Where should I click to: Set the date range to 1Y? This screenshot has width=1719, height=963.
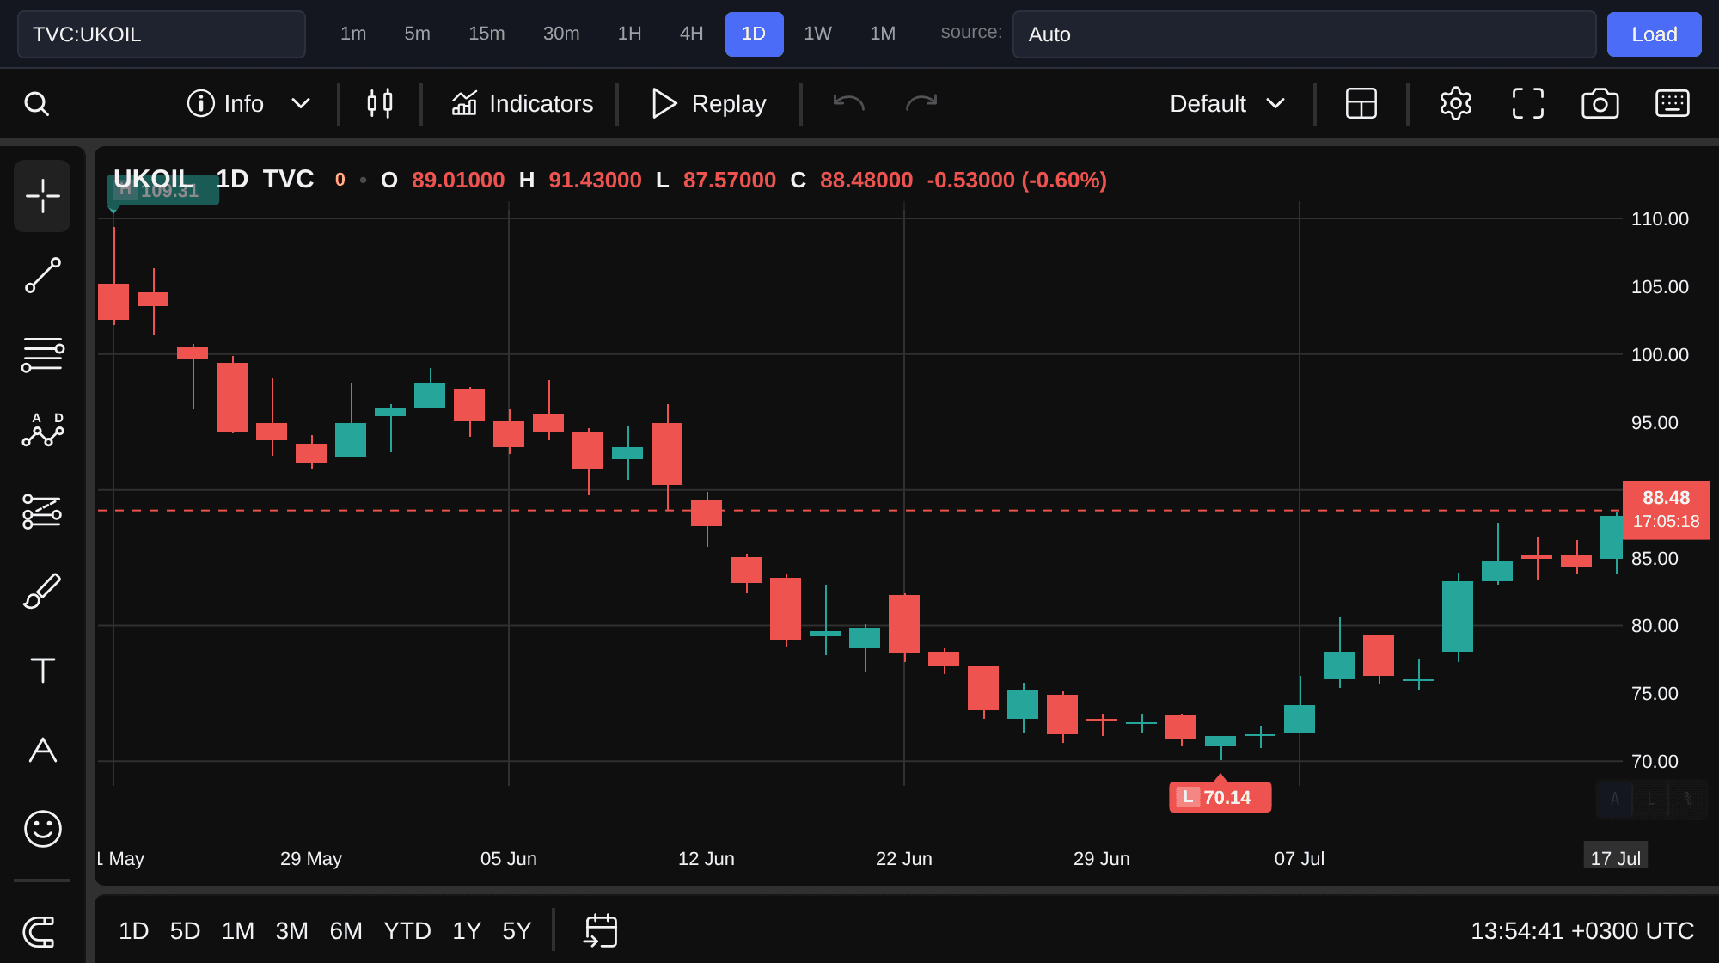click(466, 931)
